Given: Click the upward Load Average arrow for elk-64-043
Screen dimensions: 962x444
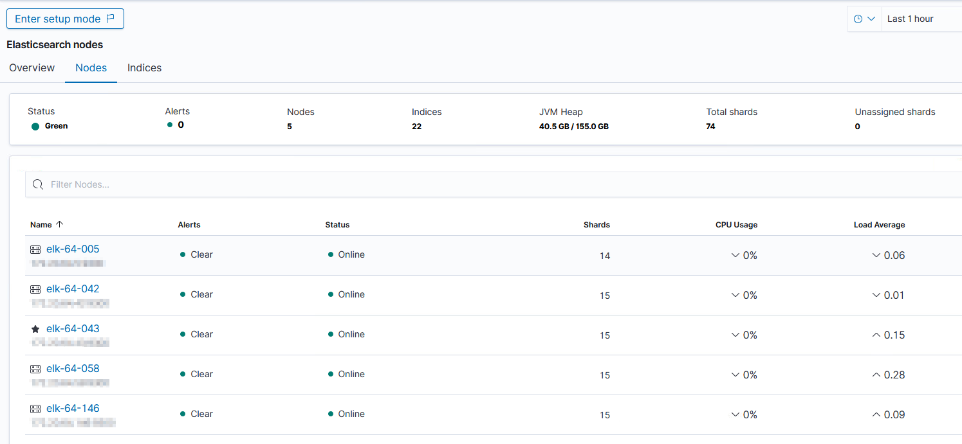Looking at the screenshot, I should point(876,335).
